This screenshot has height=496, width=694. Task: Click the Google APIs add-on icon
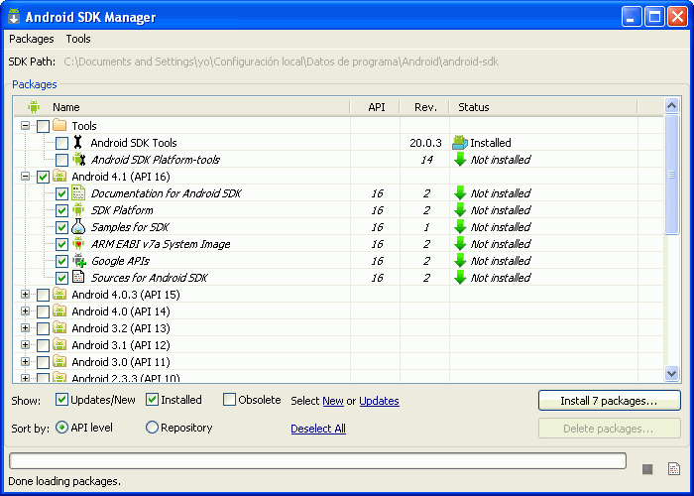[x=79, y=260]
